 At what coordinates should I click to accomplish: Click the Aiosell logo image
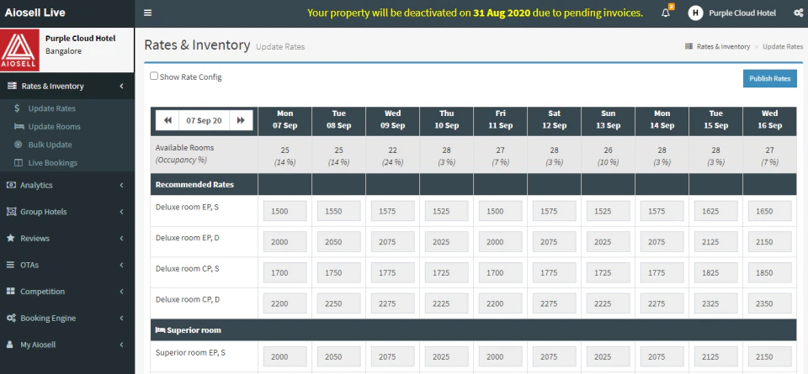coord(19,50)
